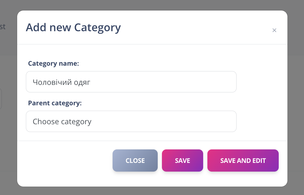Screen dimensions: 304x195
Task: Click the "Category name:" label
Action: click(53, 64)
